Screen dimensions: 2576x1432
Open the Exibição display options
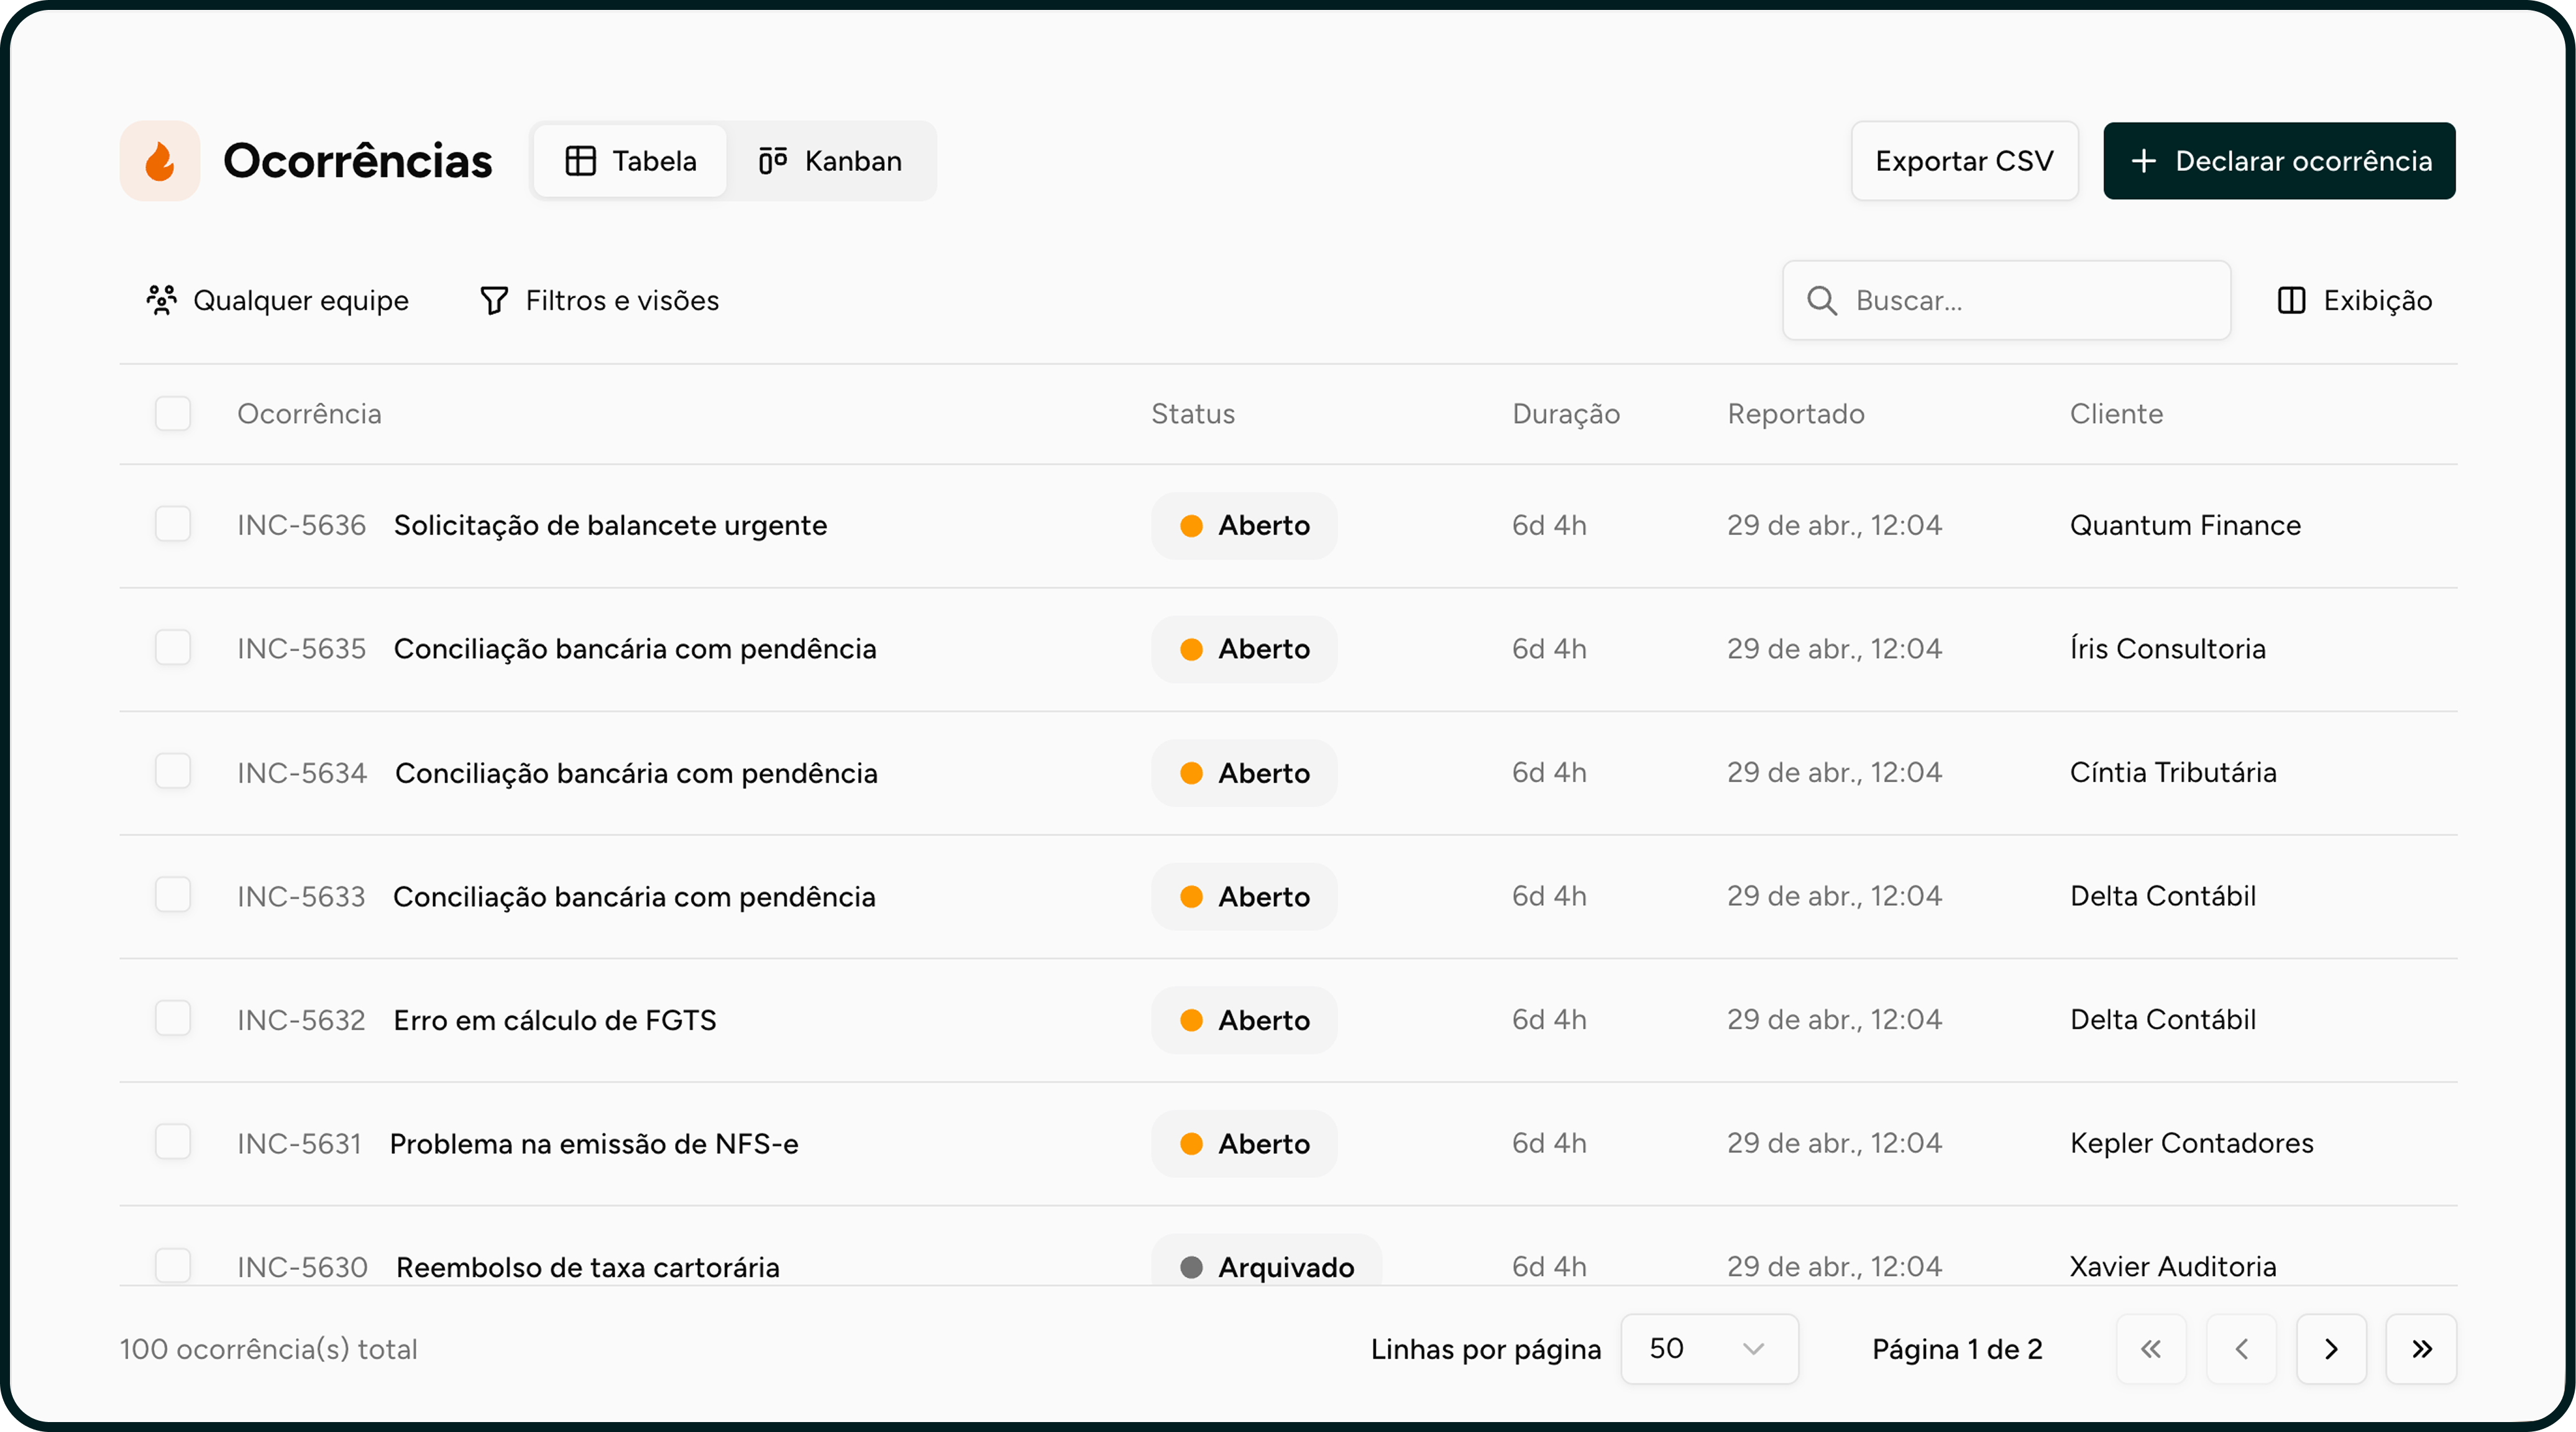pos(2354,301)
